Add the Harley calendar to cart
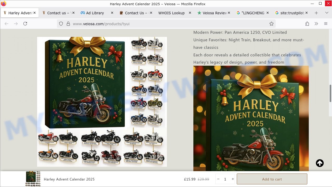This screenshot has width=332, height=187. click(x=272, y=179)
